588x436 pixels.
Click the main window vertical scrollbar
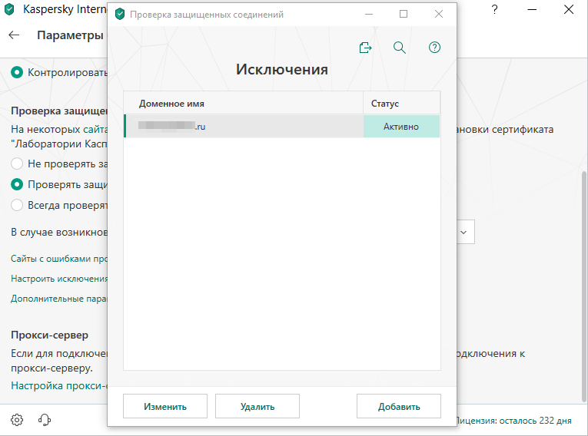[x=584, y=286]
